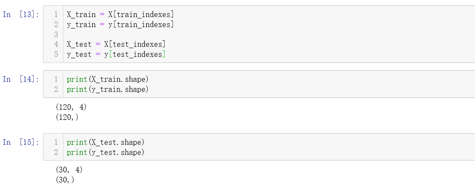Click the print(X_test.shape) code line
Viewport: 475px width, 193px height.
click(x=105, y=142)
